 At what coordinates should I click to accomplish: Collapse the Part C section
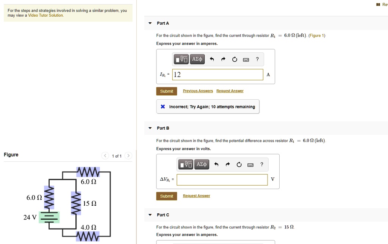(150, 215)
